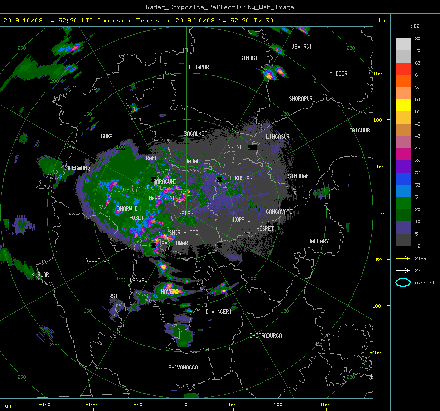This screenshot has width=440, height=411.
Task: Click the SINDGI city label
Action: [x=249, y=58]
